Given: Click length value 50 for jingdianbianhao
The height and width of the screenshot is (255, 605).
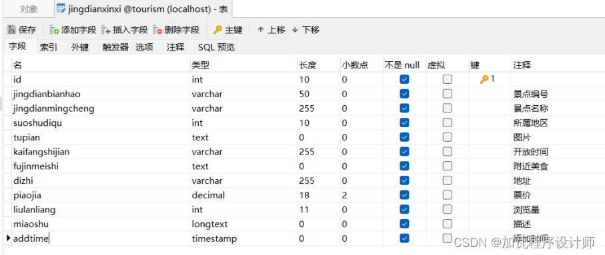Looking at the screenshot, I should [304, 94].
